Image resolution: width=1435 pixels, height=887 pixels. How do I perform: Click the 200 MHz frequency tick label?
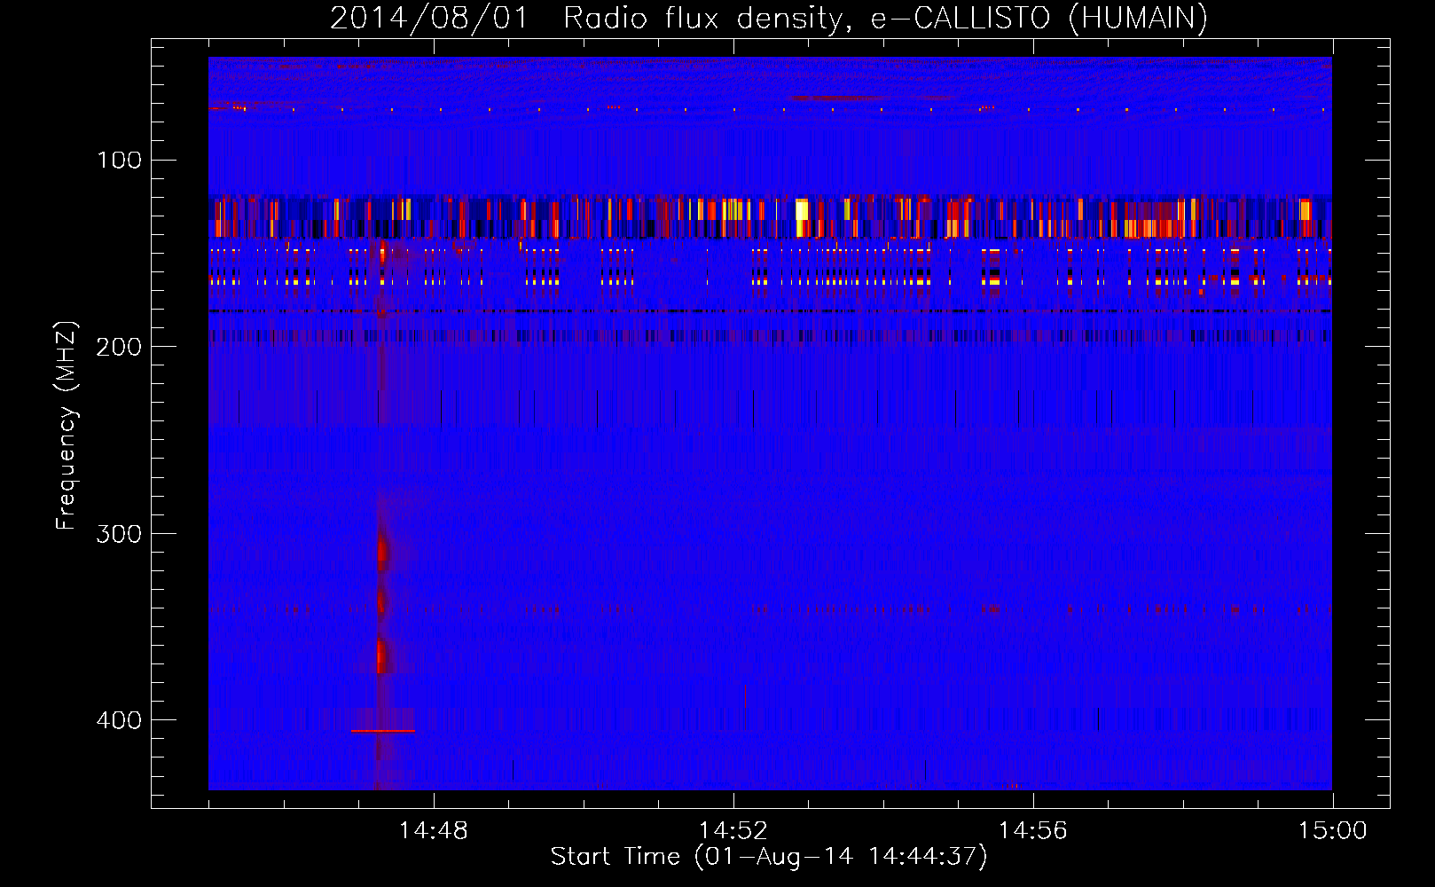[120, 347]
